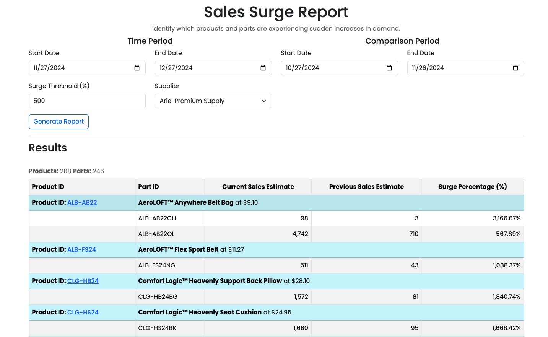This screenshot has width=548, height=337.
Task: Select part ID cell ALB-FS24NG
Action: 170,265
